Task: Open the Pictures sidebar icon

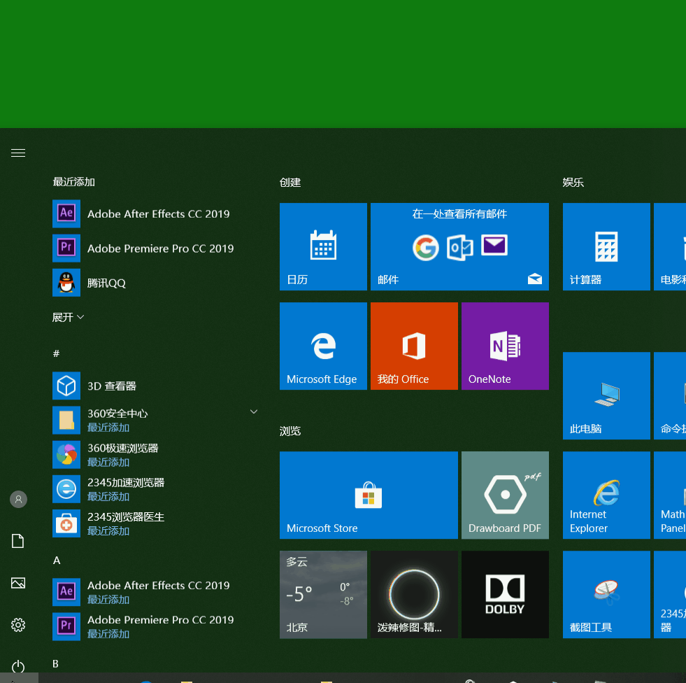Action: (18, 583)
